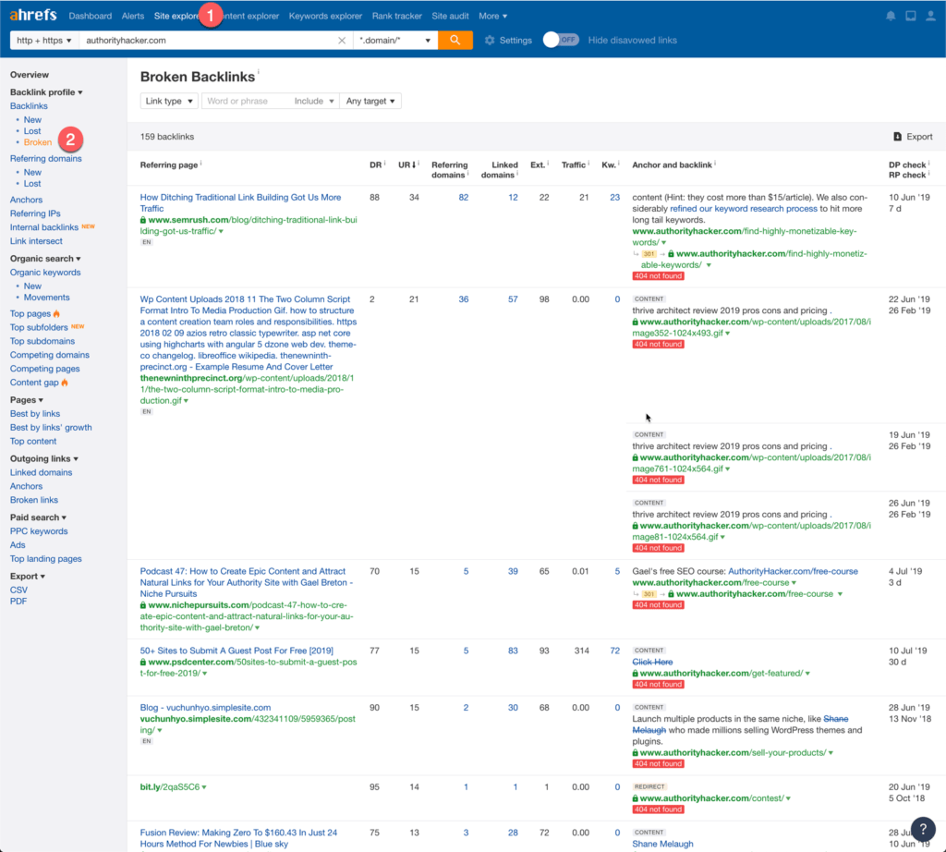Open the user account profile icon

[930, 16]
